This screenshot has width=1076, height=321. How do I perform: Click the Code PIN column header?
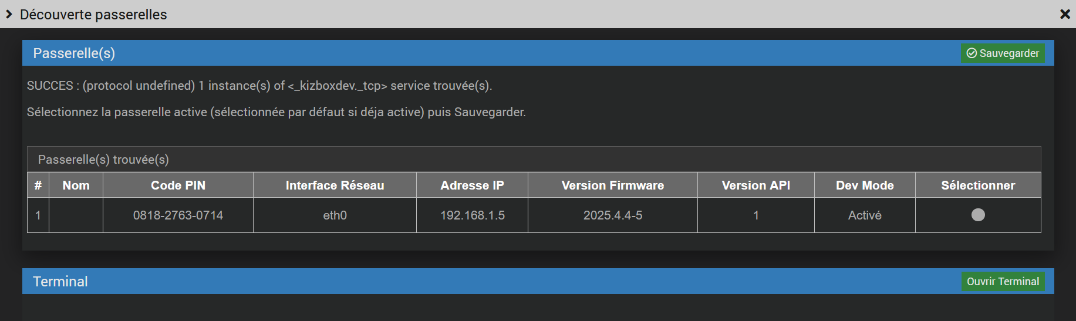178,185
